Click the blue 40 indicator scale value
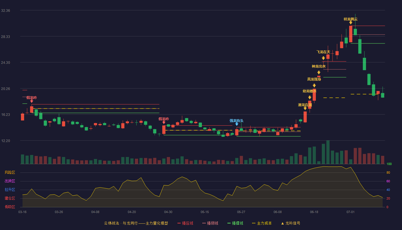402x230 pixels. [388, 190]
